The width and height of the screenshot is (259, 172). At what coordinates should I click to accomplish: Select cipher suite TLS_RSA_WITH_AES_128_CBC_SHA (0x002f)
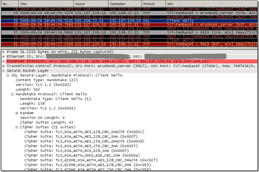tap(81, 137)
